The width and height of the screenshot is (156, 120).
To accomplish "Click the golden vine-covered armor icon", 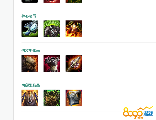I will click(x=52, y=98).
